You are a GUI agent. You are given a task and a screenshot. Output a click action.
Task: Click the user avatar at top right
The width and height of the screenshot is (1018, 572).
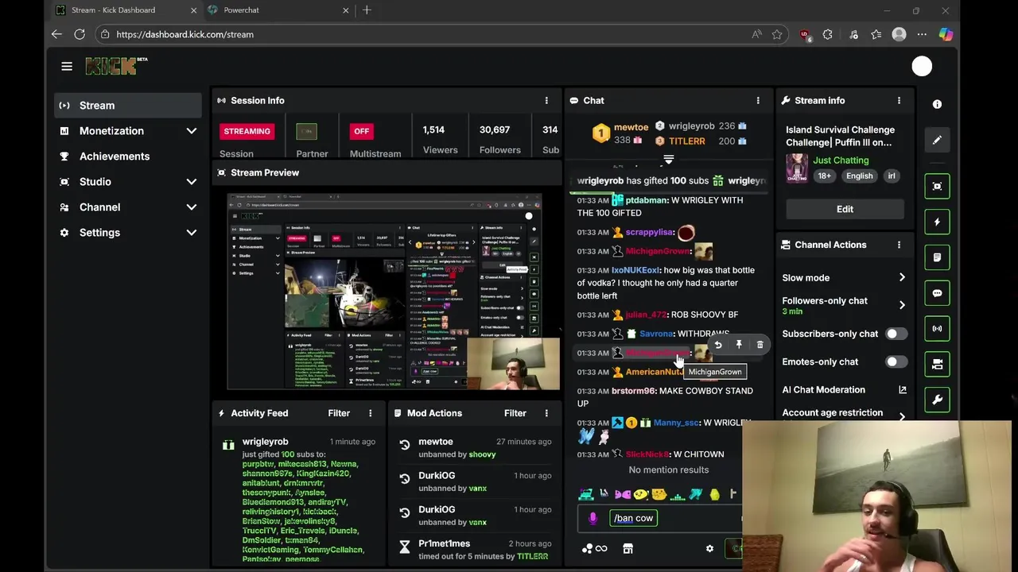[x=922, y=67]
